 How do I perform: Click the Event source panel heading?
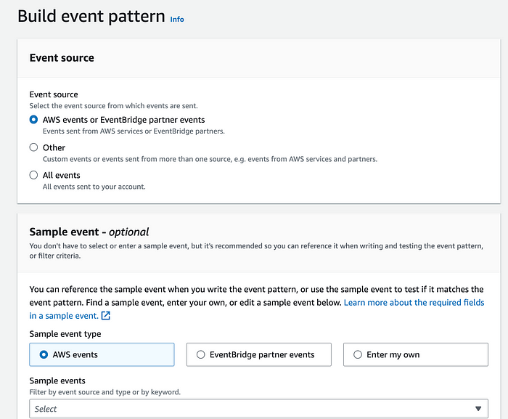[x=62, y=57]
